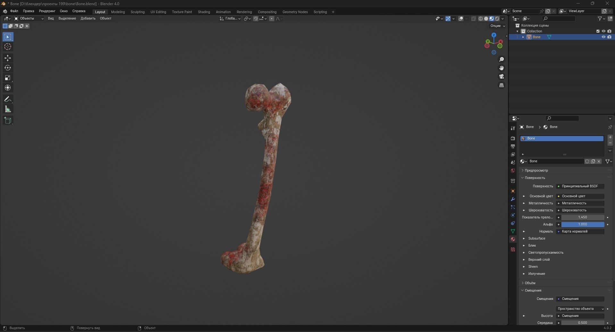Toggle proportional editing in header
This screenshot has height=332, width=615.
[x=272, y=19]
